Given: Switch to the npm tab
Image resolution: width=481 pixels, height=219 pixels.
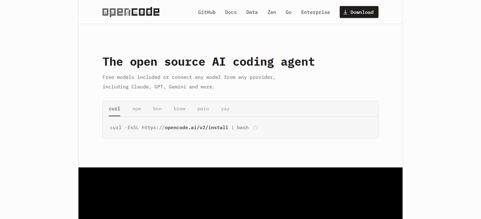Looking at the screenshot, I should coord(137,109).
